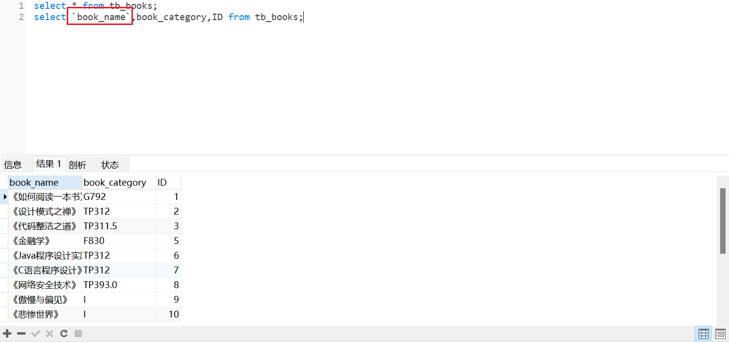
Task: Click the discard changes X icon
Action: [x=50, y=334]
